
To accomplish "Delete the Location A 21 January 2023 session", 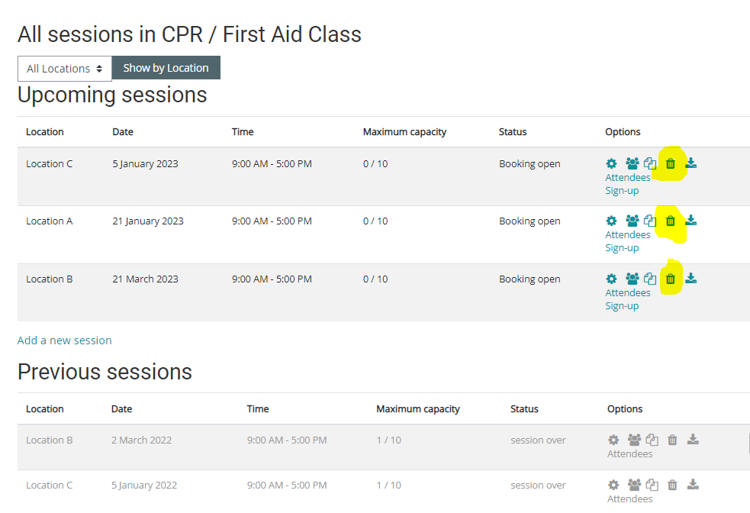I will [x=671, y=221].
